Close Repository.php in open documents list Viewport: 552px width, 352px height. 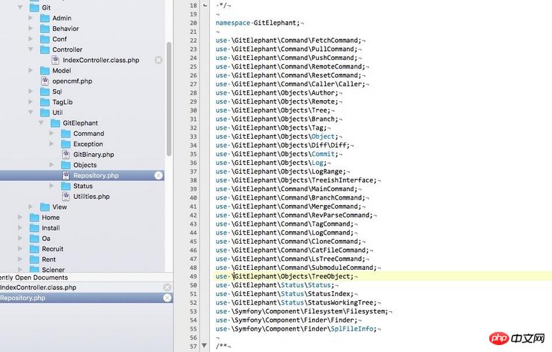(x=167, y=297)
